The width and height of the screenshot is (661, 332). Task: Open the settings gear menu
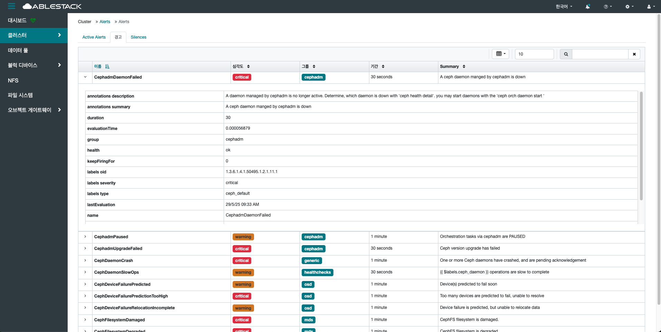(629, 7)
